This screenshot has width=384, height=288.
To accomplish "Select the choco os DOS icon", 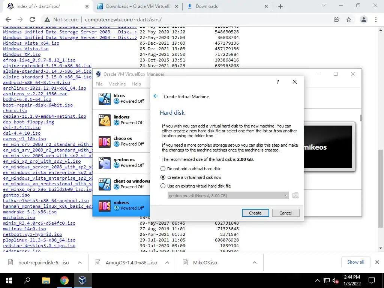I will pyautogui.click(x=105, y=141).
